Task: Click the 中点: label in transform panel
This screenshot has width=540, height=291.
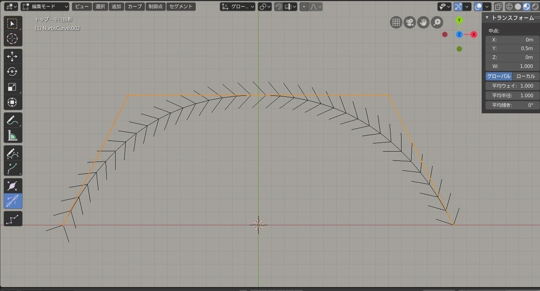Action: point(494,31)
